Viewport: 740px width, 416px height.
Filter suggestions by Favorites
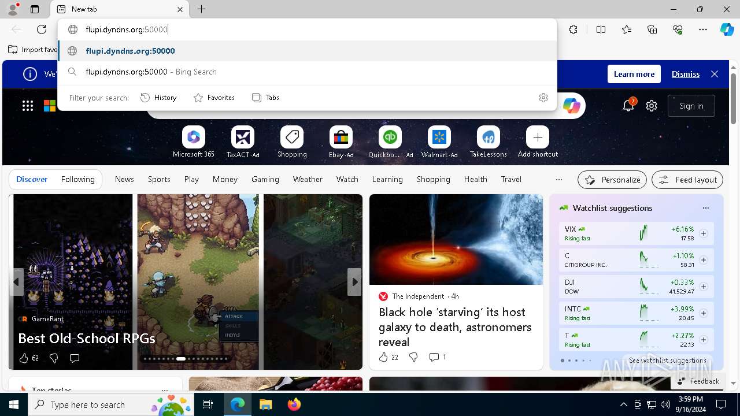[214, 98]
